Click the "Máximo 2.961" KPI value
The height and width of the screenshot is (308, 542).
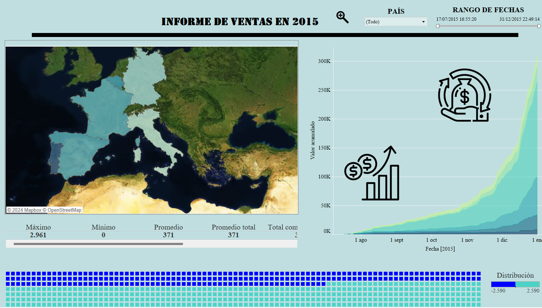(38, 235)
